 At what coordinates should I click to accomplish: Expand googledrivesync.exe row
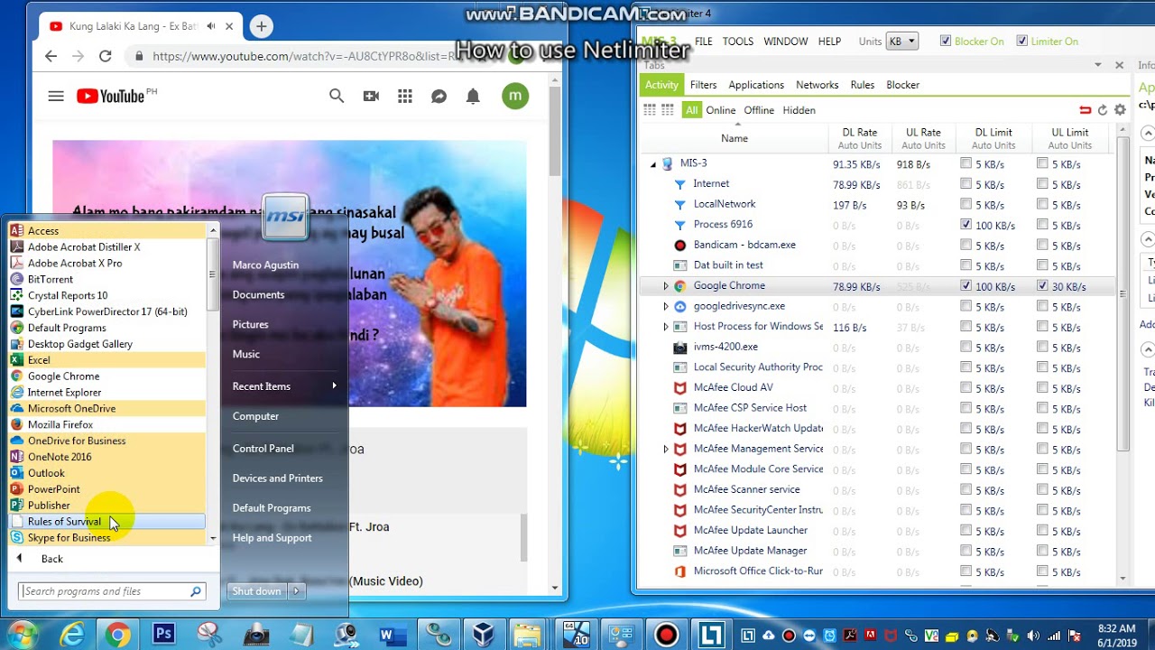[x=666, y=306]
